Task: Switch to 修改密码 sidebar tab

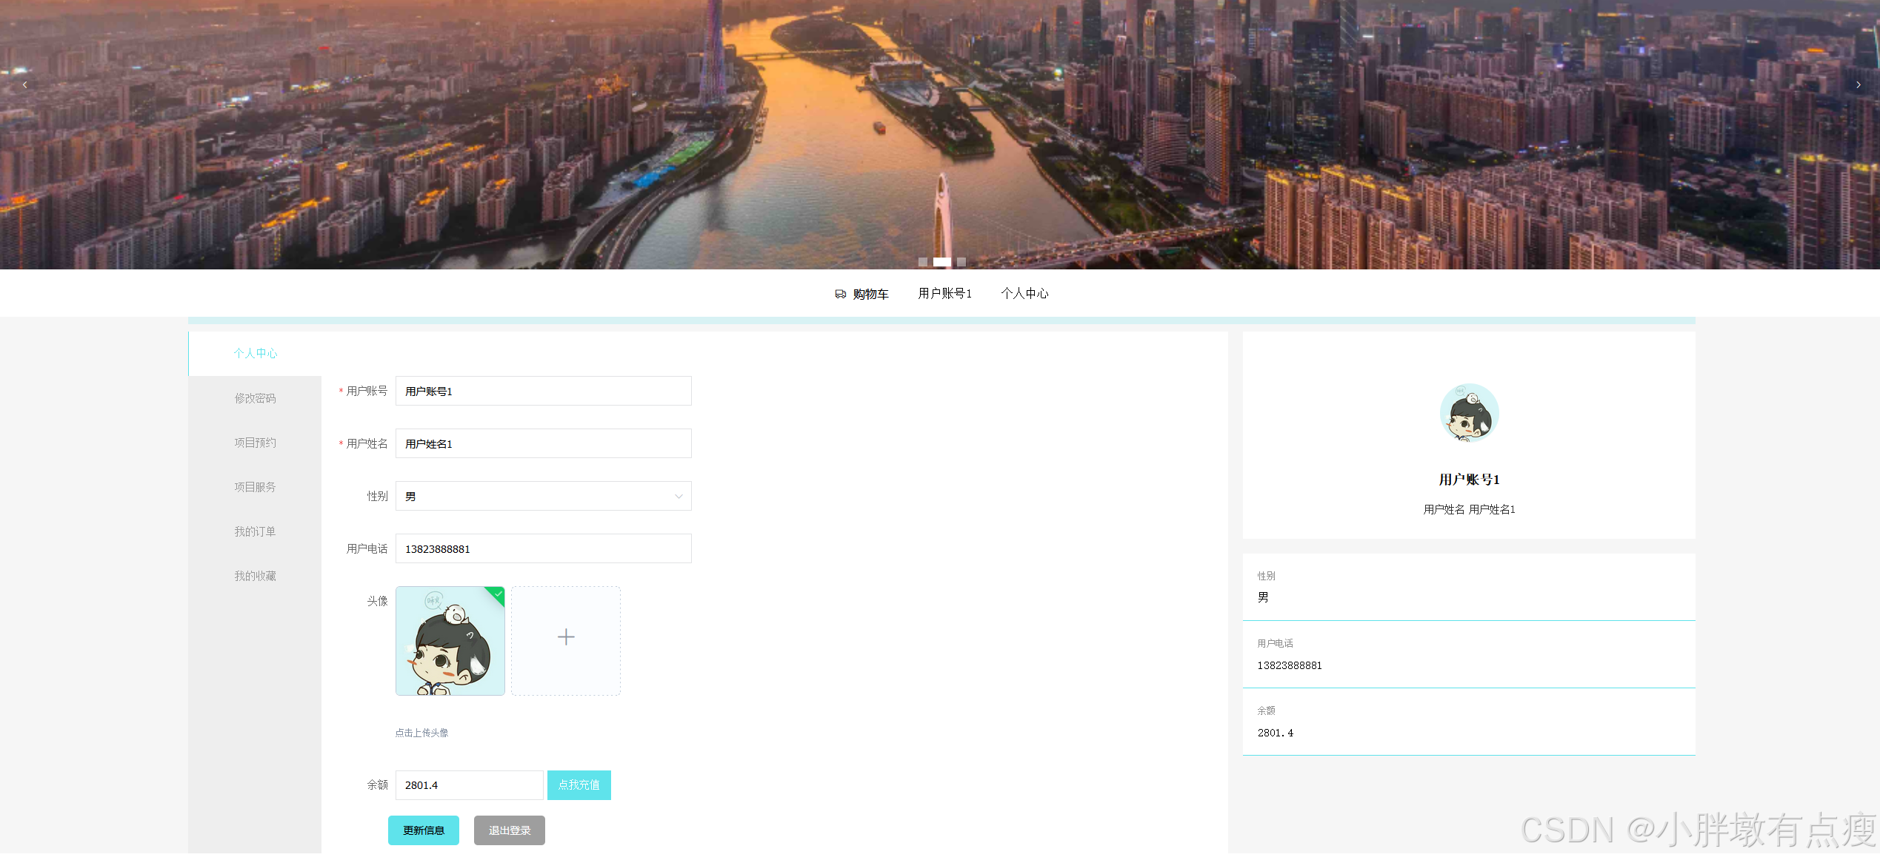Action: [255, 398]
